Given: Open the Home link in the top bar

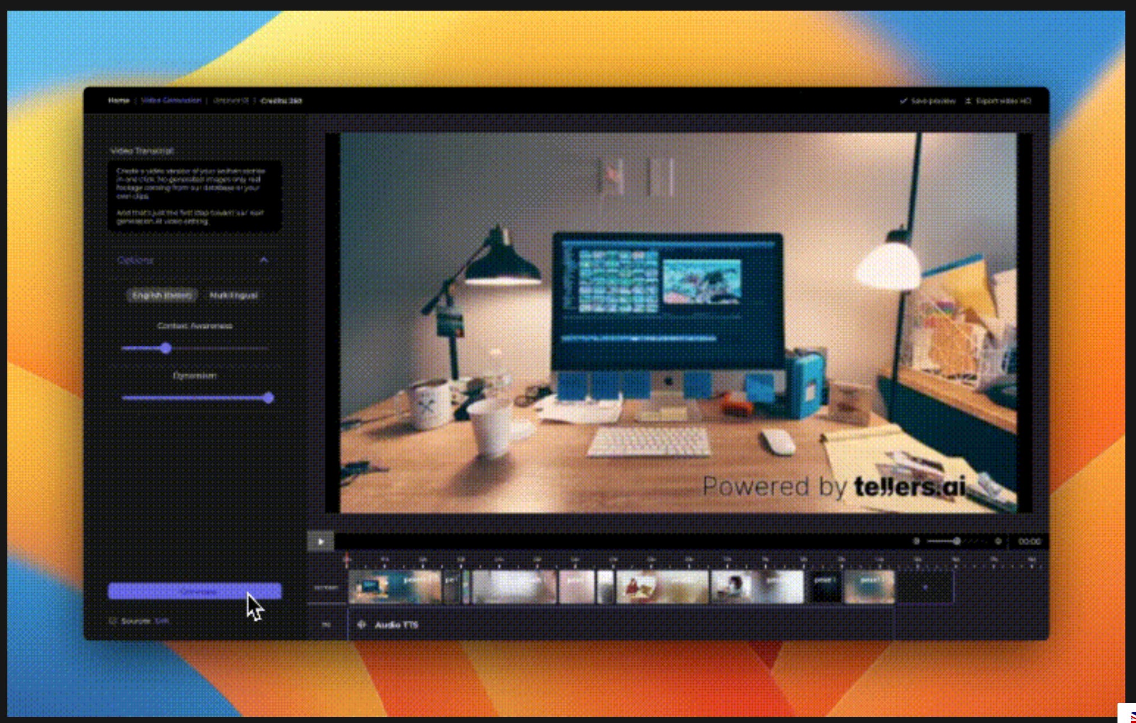Looking at the screenshot, I should (x=118, y=100).
